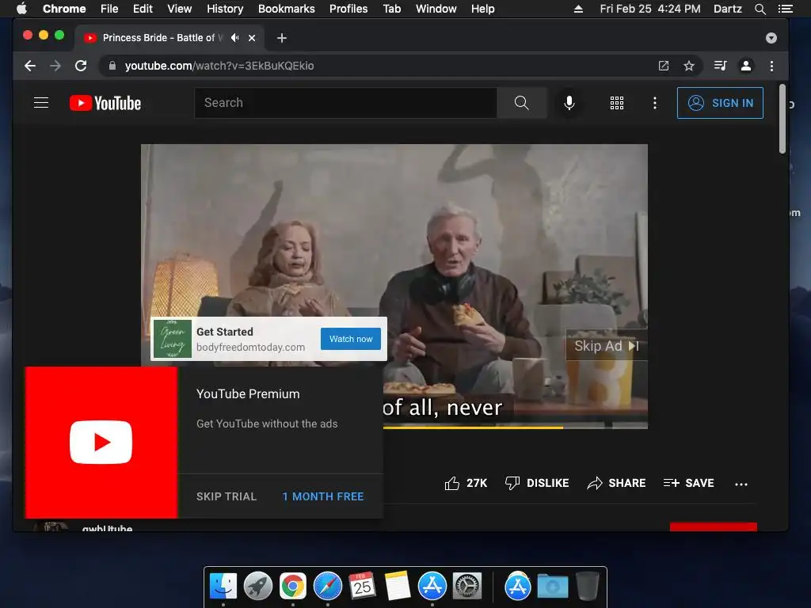
Task: Go to the YouTube home logo
Action: coord(105,103)
